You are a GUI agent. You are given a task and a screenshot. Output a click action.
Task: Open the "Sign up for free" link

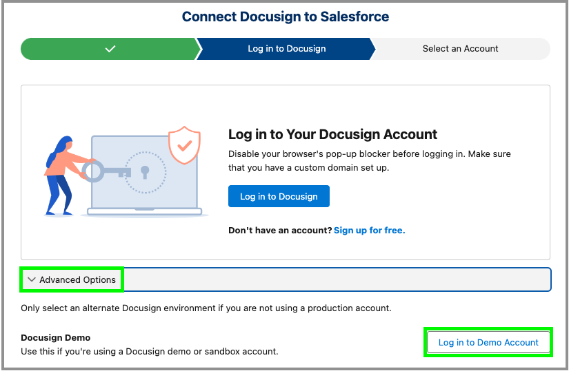369,230
